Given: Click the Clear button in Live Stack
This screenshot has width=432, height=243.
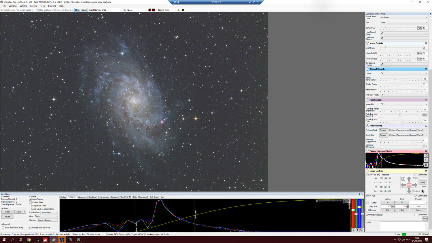Looking at the screenshot, I should [7, 212].
